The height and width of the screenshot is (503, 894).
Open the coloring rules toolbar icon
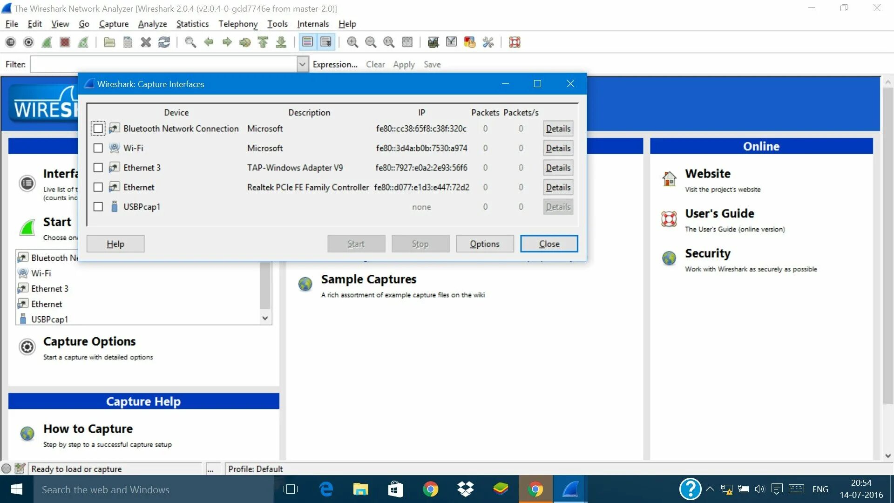click(469, 42)
